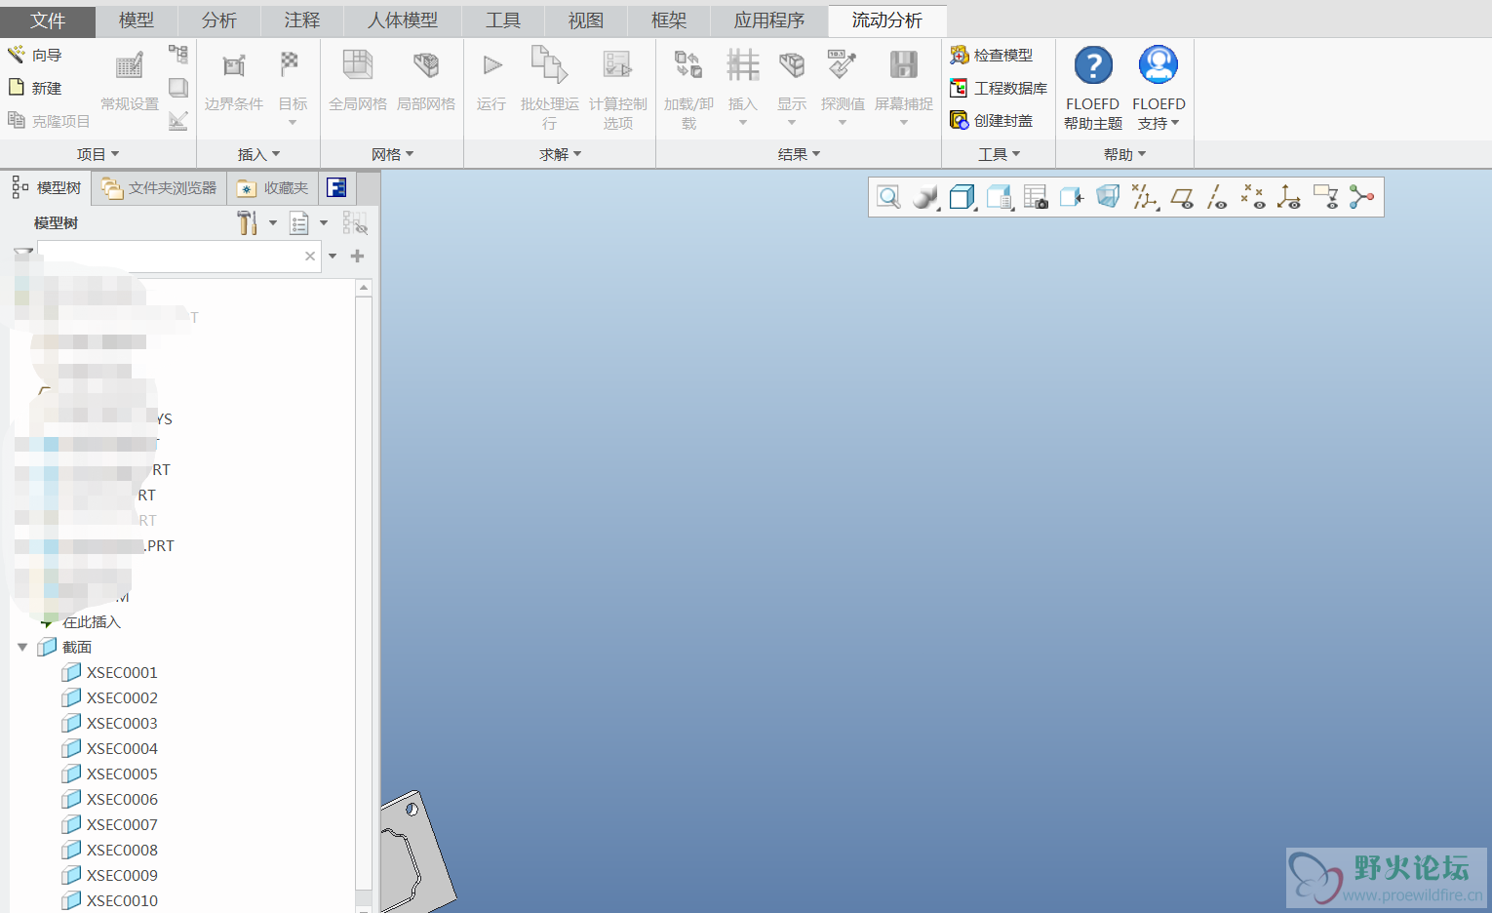Screen dimensions: 1492x913
Task: Click the refit zoom magnifier icon
Action: [888, 197]
